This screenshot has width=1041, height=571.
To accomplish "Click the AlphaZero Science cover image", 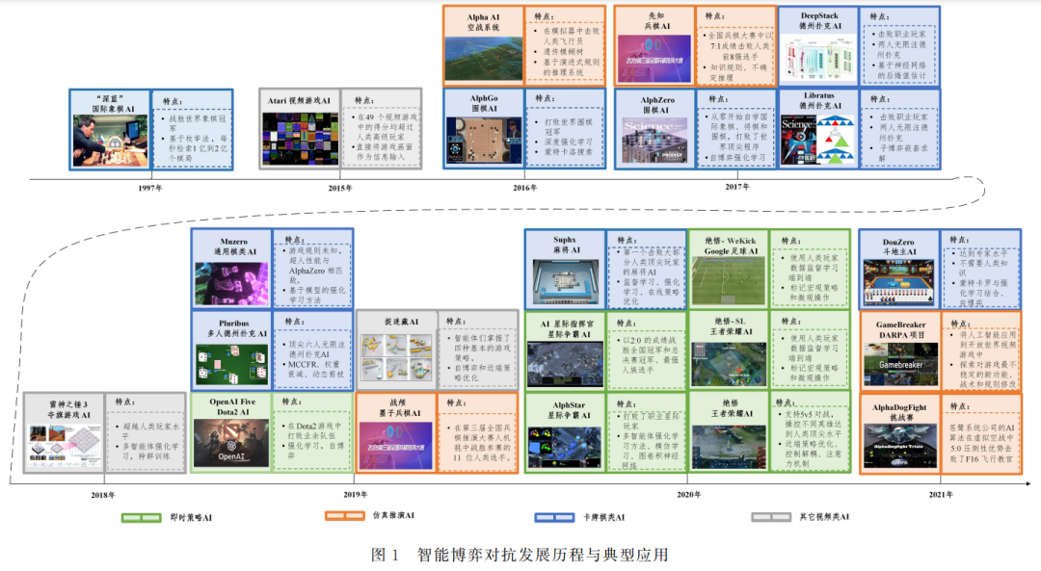I will 654,141.
